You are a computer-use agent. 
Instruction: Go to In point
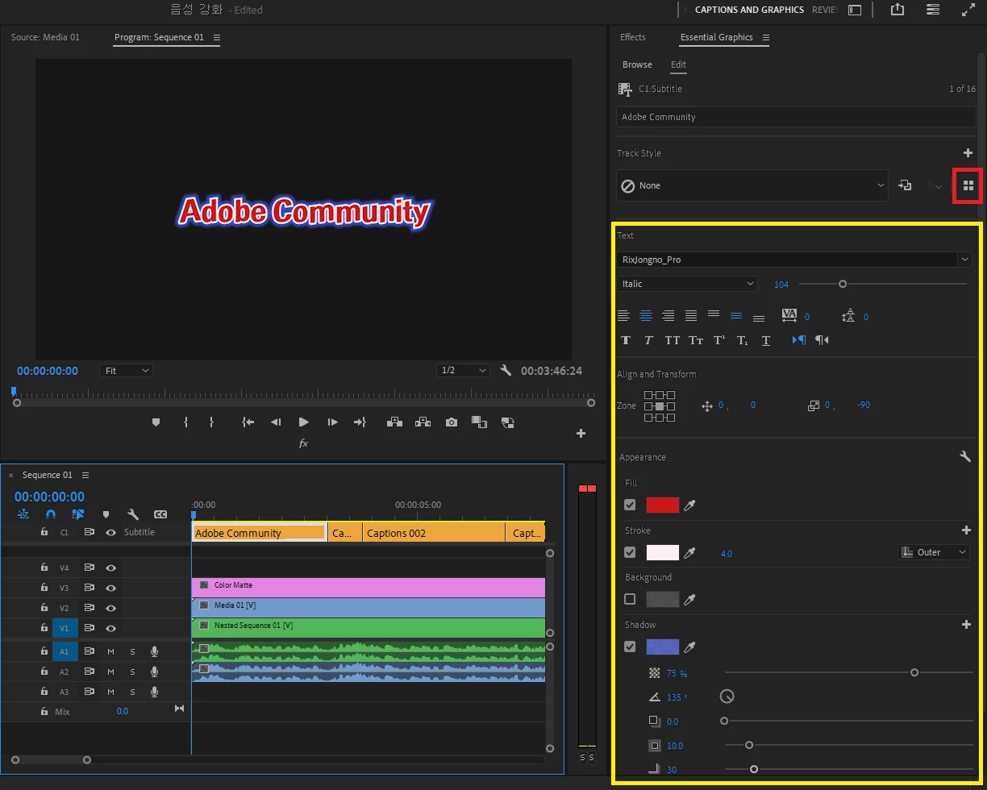pyautogui.click(x=248, y=422)
